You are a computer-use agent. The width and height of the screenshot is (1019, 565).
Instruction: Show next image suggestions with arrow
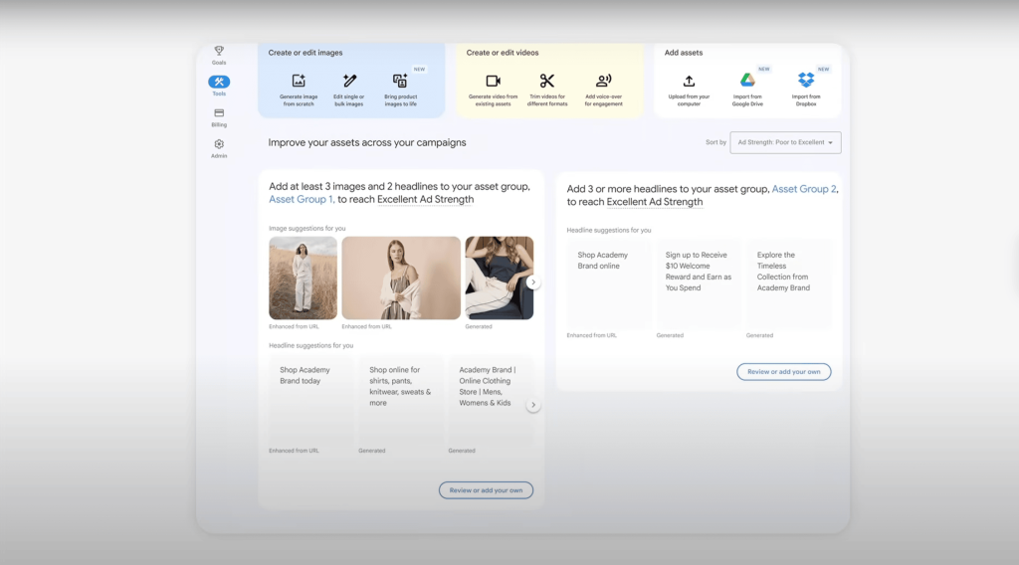click(533, 282)
